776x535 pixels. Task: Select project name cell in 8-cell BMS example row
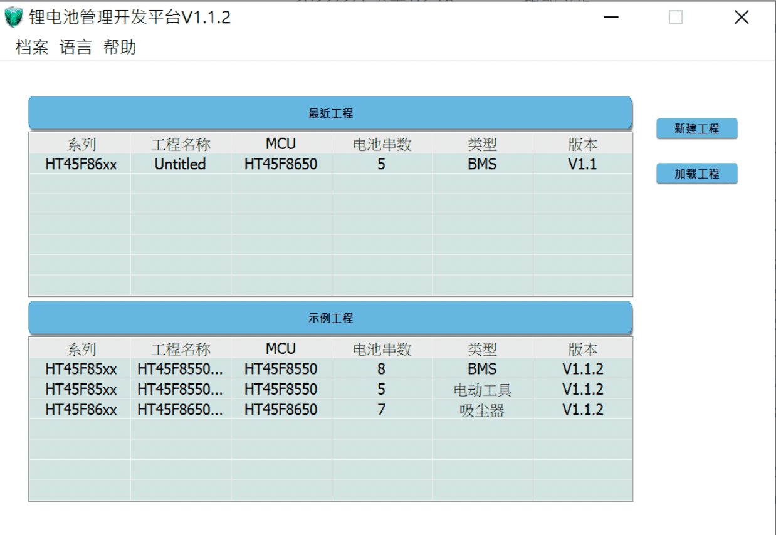(x=181, y=369)
